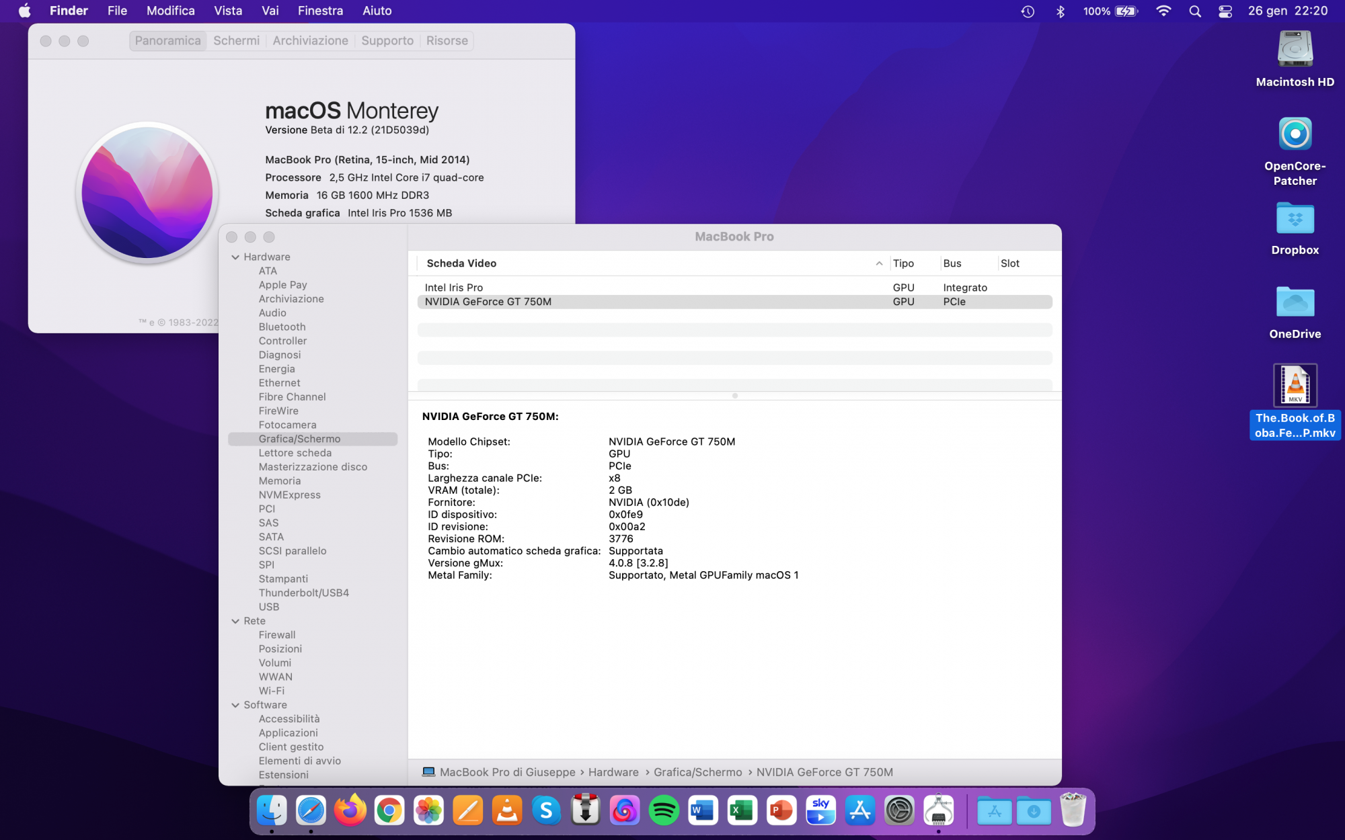Switch to Supporto tab
The height and width of the screenshot is (840, 1345).
(x=387, y=41)
